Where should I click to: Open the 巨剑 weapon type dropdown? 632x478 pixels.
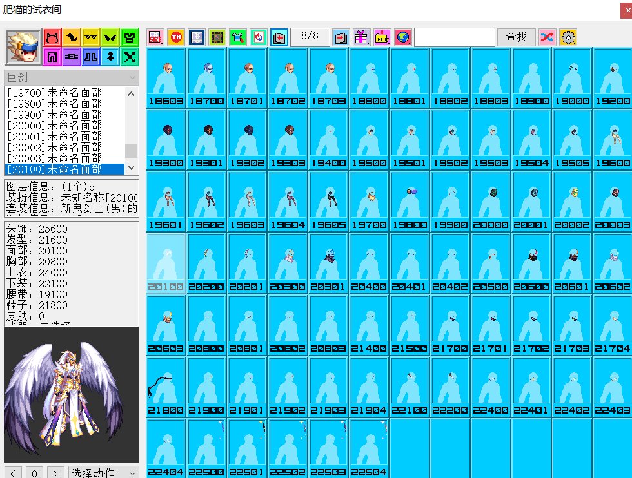(71, 77)
